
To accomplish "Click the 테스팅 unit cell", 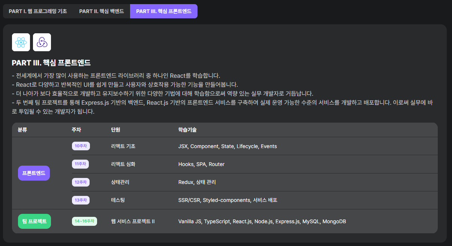I will (x=118, y=200).
